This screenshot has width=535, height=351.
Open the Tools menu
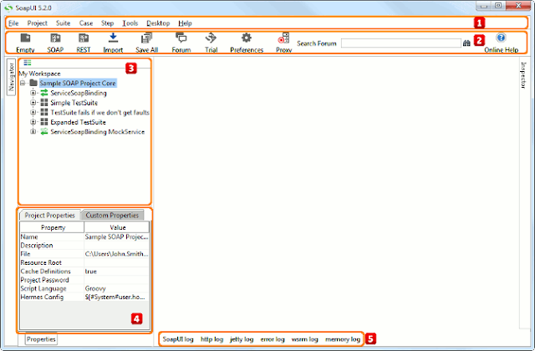130,23
